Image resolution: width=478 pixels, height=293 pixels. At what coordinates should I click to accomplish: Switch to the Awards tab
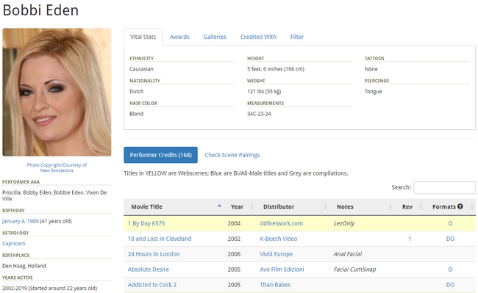point(179,37)
